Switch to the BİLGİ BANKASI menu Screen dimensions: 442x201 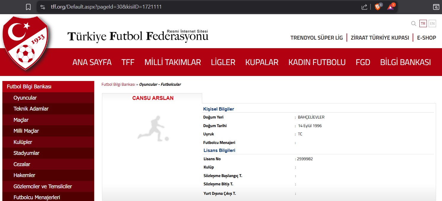pyautogui.click(x=406, y=62)
